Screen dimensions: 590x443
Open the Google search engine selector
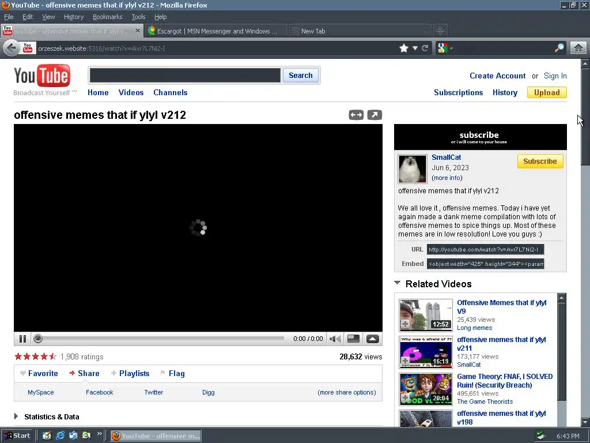[x=445, y=48]
